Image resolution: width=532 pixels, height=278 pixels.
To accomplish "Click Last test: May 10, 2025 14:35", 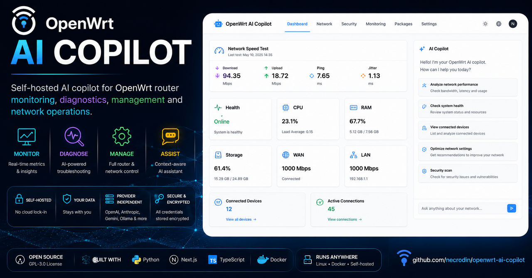I will (250, 55).
